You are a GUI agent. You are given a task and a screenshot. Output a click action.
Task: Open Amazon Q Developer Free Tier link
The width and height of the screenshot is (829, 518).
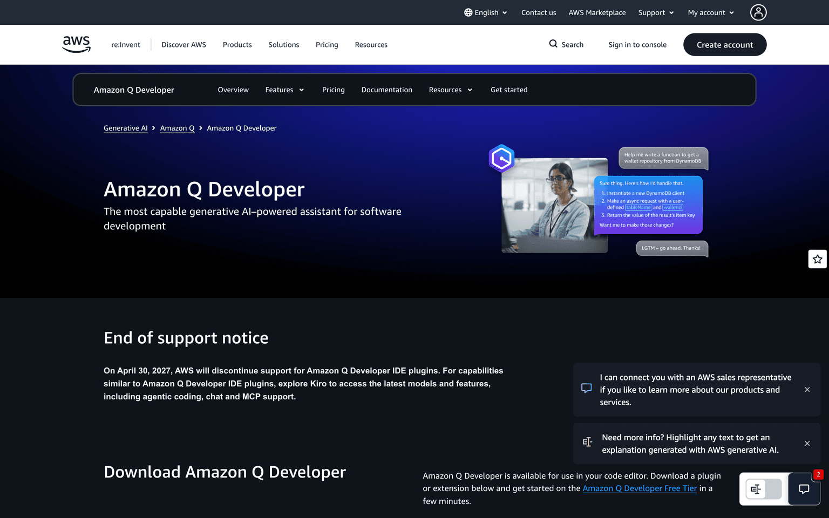pos(640,488)
